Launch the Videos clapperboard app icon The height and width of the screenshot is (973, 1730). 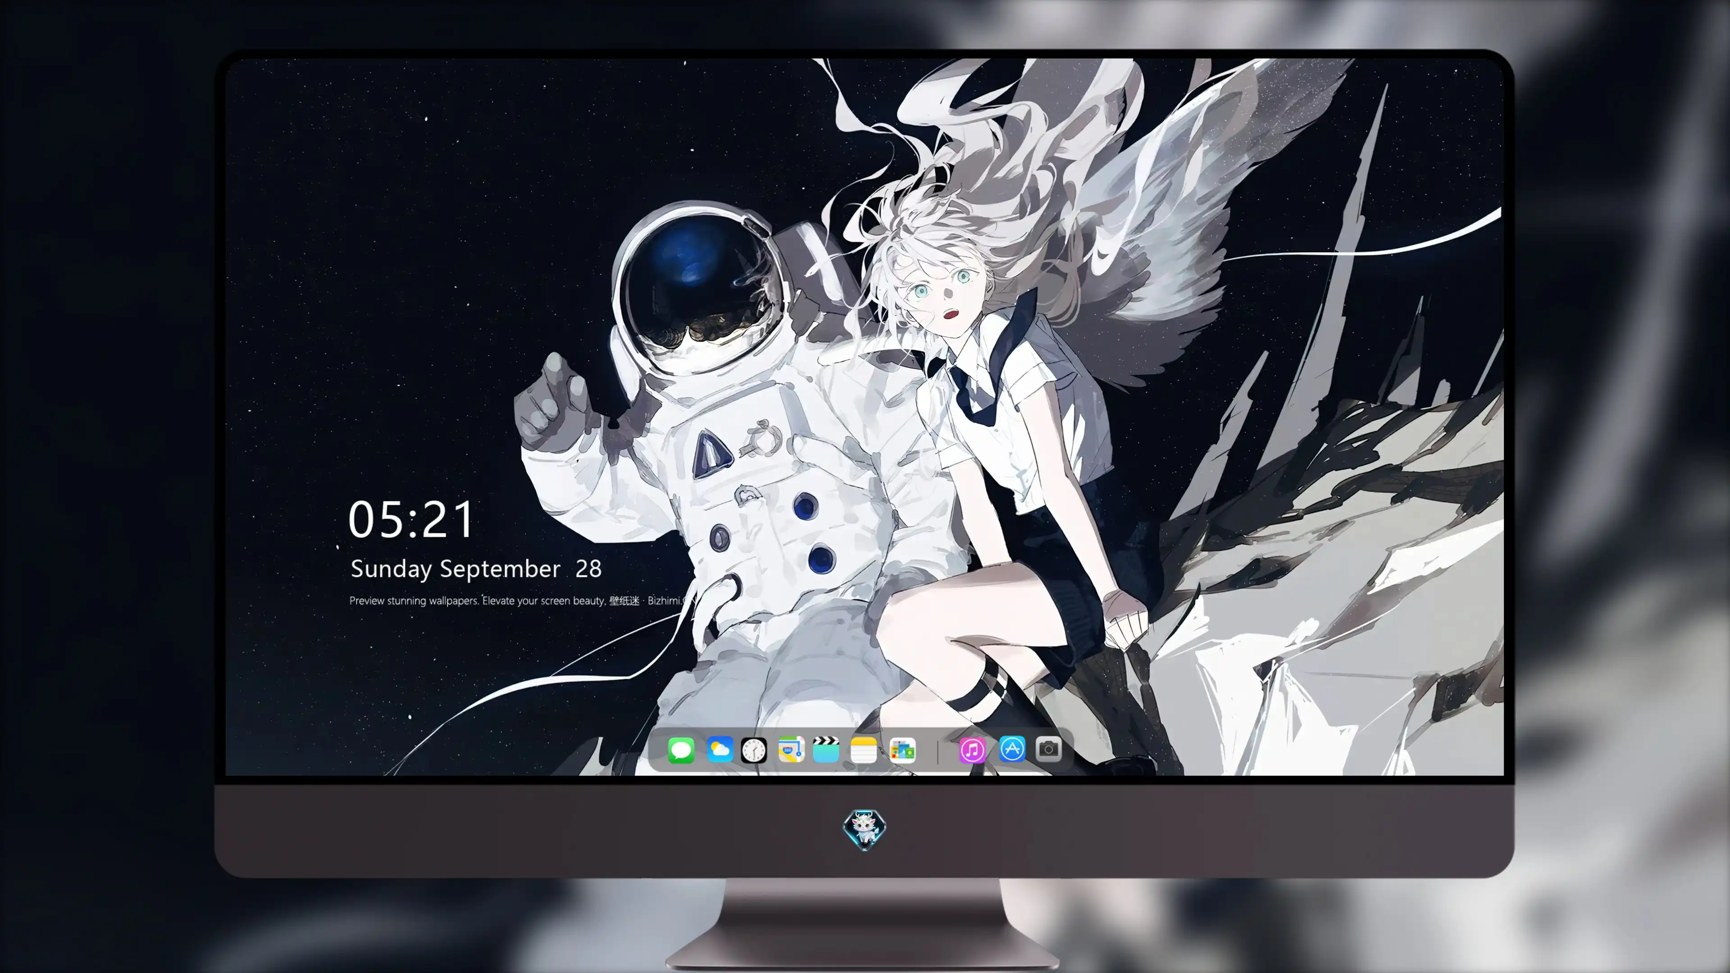(x=825, y=750)
